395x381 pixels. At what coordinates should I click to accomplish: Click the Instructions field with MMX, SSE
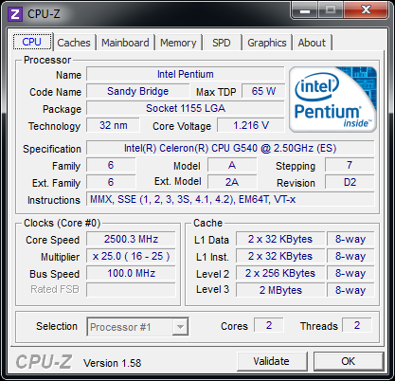(x=230, y=199)
